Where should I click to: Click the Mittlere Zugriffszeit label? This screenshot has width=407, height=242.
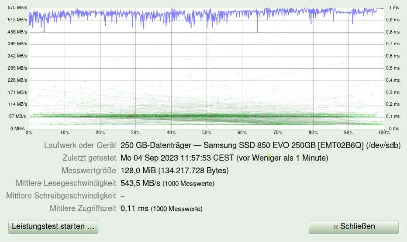(83, 208)
